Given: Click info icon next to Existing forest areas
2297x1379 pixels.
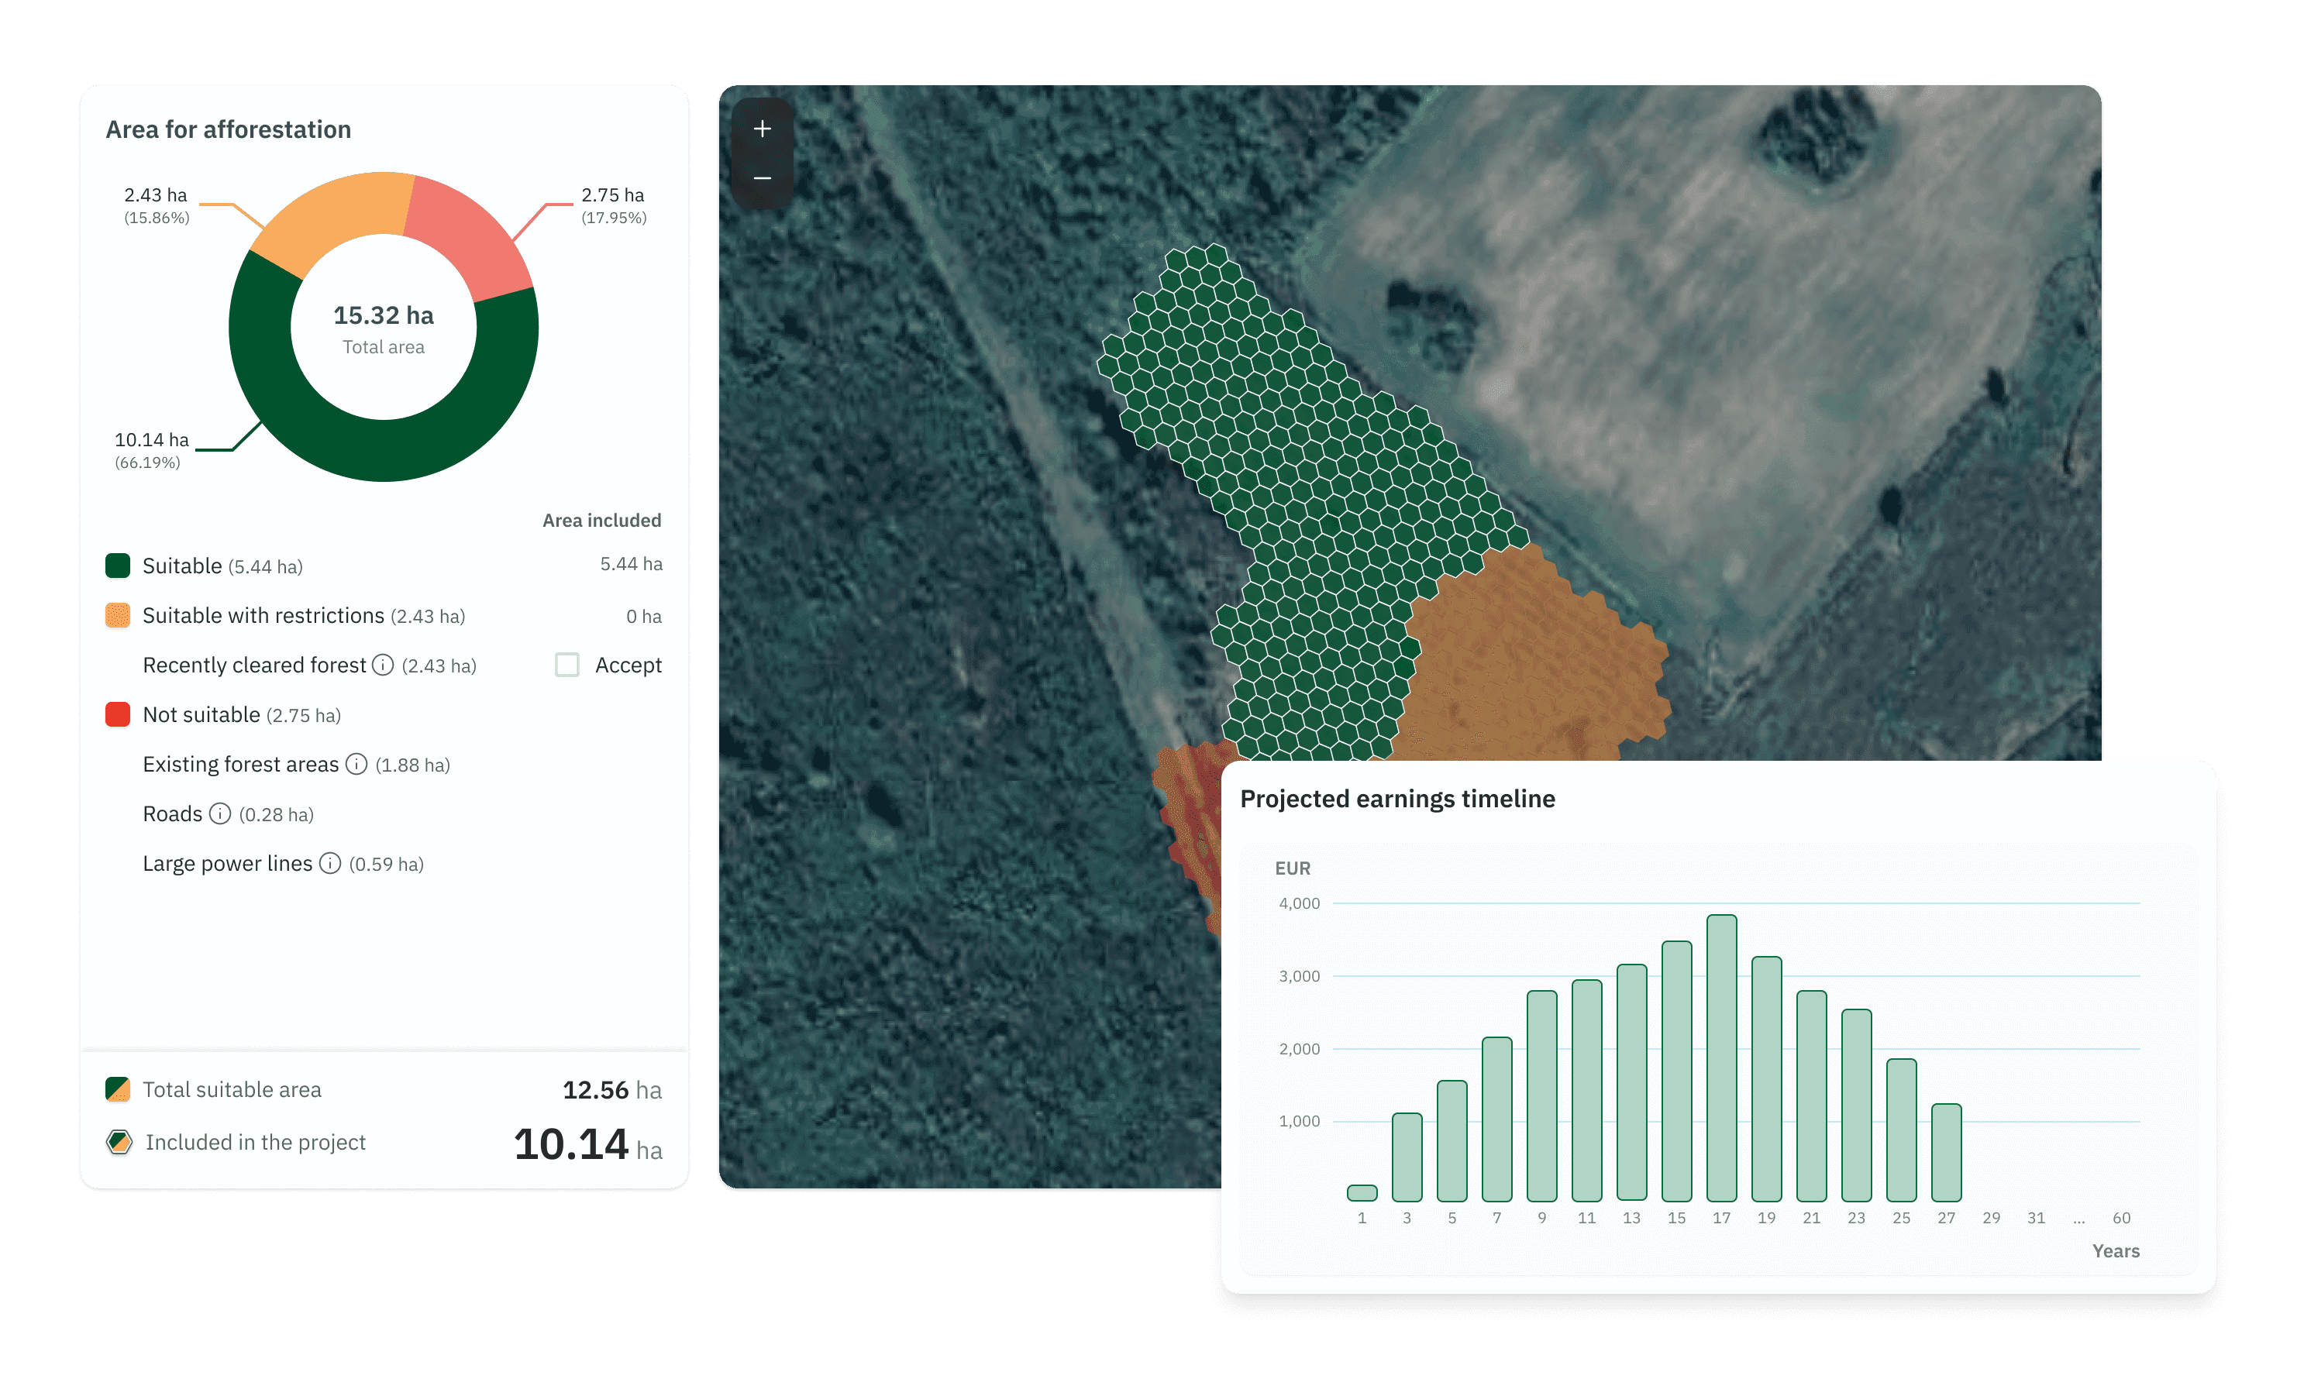Looking at the screenshot, I should pos(356,764).
